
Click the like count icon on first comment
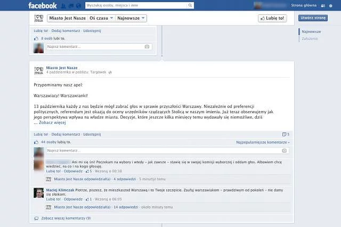coord(87,171)
